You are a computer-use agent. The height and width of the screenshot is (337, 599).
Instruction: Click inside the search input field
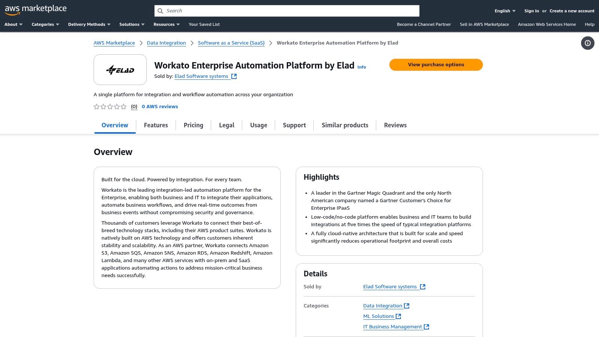point(287,11)
